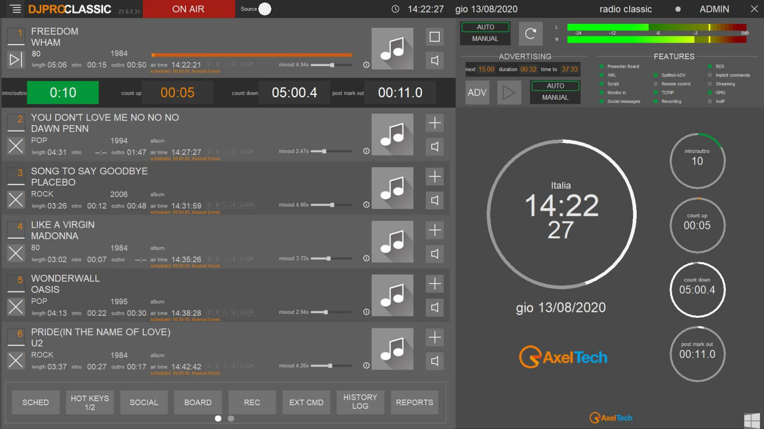This screenshot has width=764, height=429.
Task: Click the skip-to-next icon beside FREEDOM
Action: pyautogui.click(x=15, y=60)
